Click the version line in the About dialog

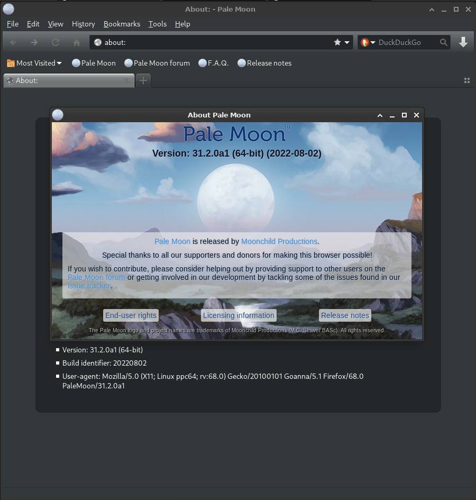pyautogui.click(x=237, y=153)
